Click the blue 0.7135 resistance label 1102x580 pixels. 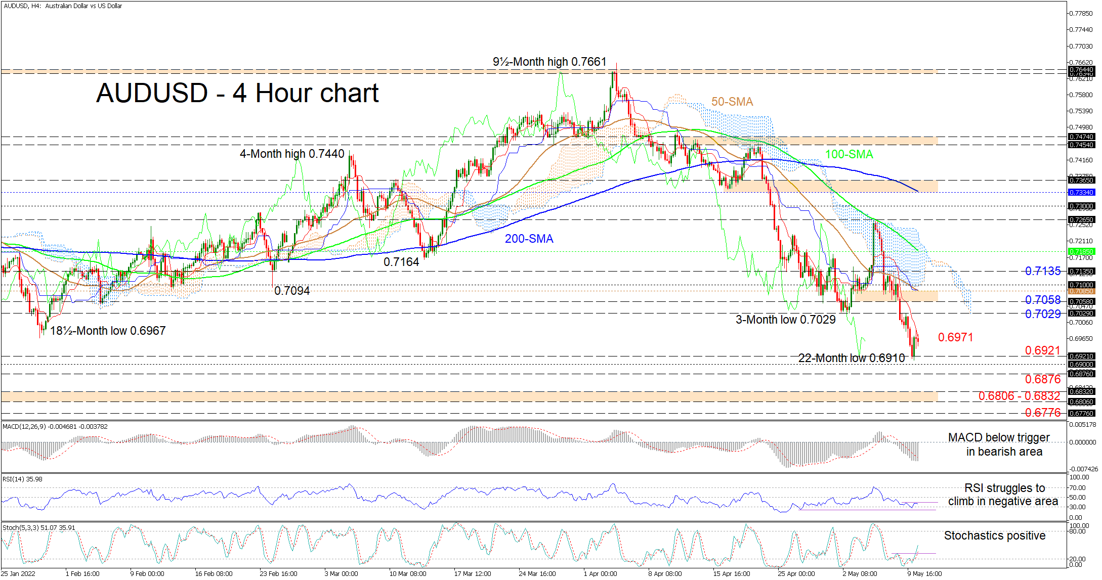(1042, 271)
